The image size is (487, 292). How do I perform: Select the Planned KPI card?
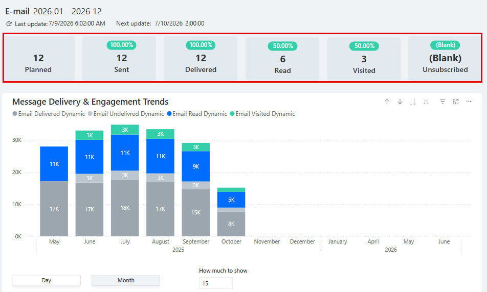[x=39, y=58]
